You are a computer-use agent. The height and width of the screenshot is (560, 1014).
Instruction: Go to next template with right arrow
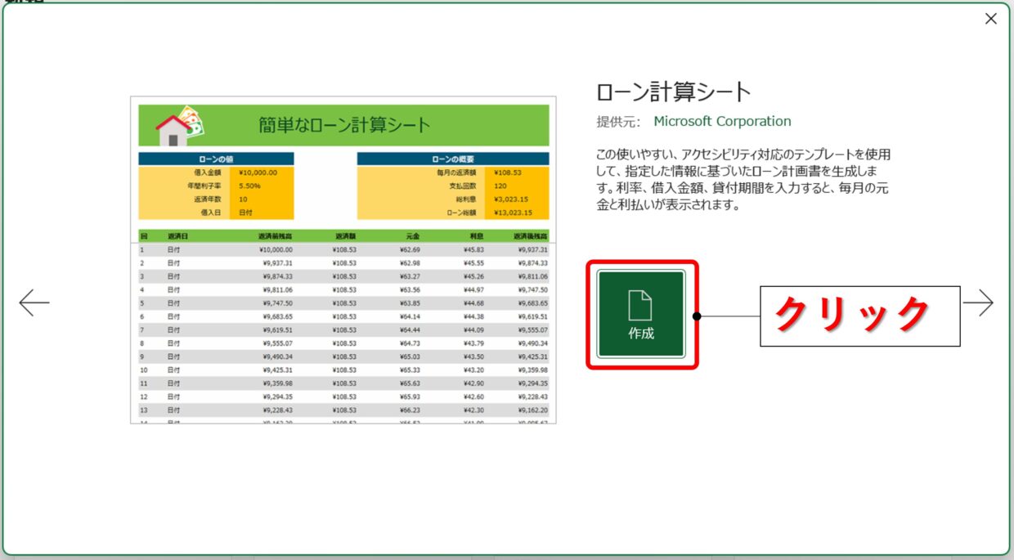978,303
